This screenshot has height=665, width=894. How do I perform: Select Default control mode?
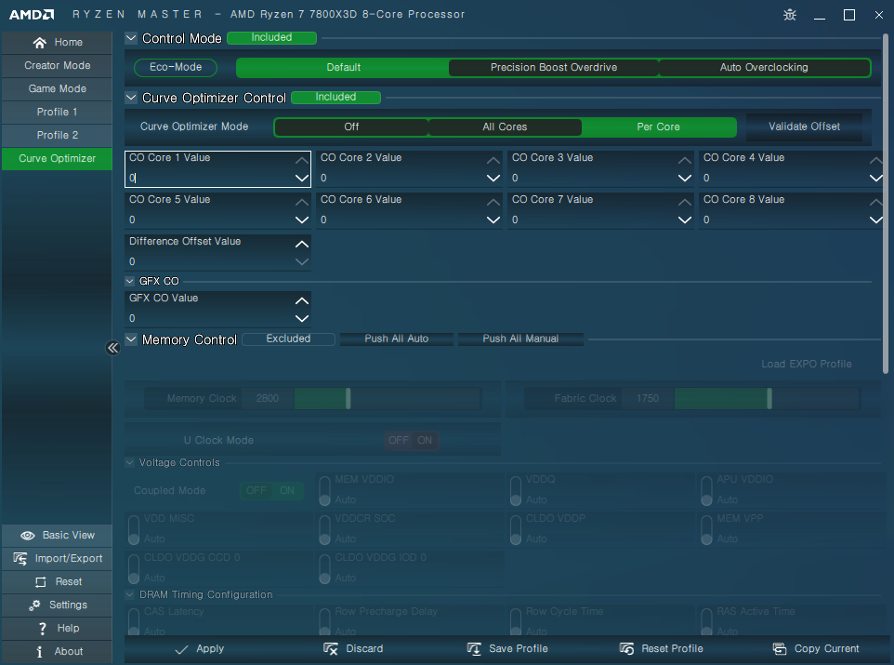pyautogui.click(x=343, y=67)
